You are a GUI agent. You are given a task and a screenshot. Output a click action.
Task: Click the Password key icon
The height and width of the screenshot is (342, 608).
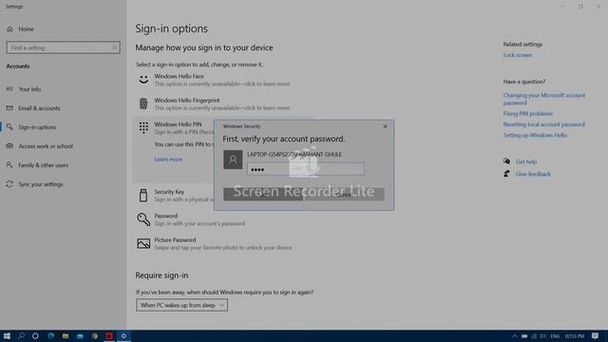143,219
